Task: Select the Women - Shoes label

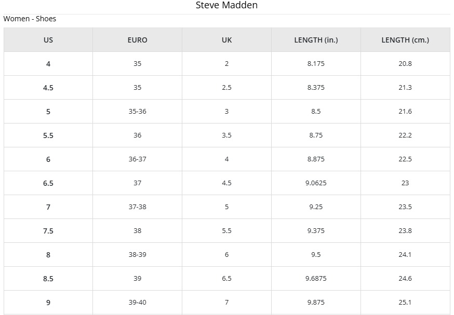Action: (30, 19)
